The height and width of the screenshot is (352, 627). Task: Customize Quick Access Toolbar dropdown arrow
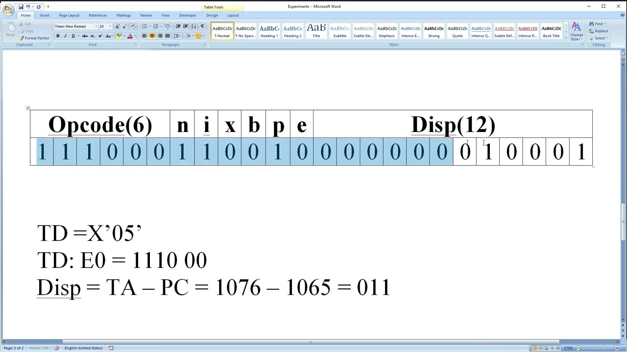click(48, 7)
